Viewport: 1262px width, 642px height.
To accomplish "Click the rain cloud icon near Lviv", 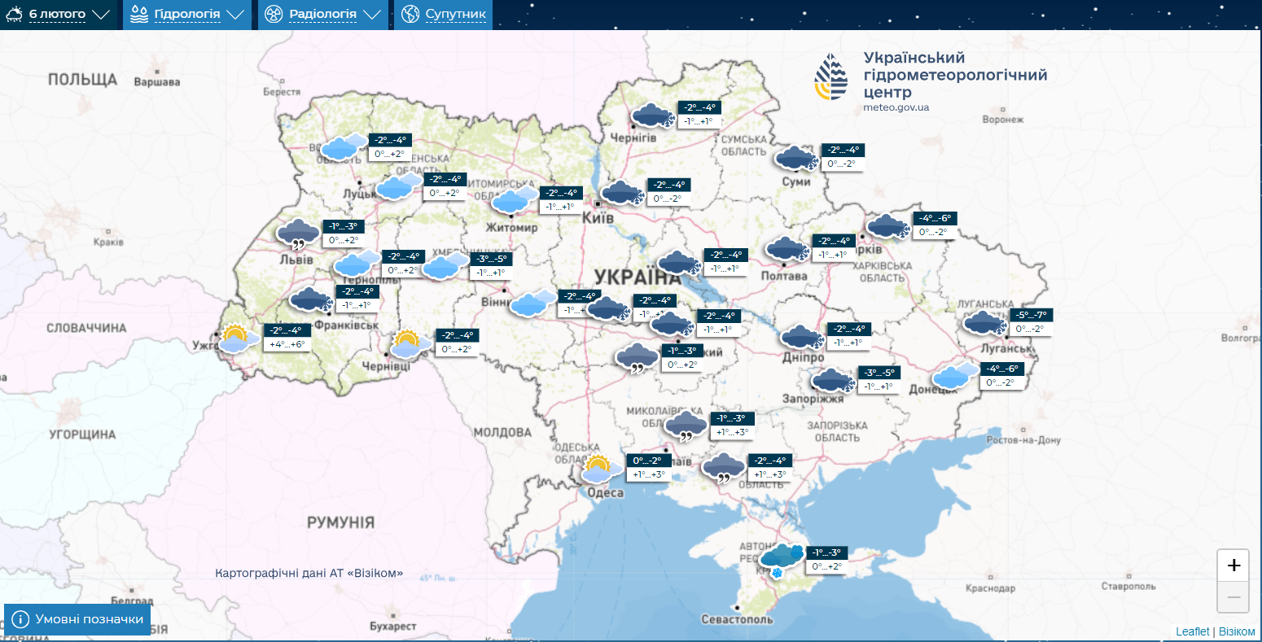I will (298, 234).
